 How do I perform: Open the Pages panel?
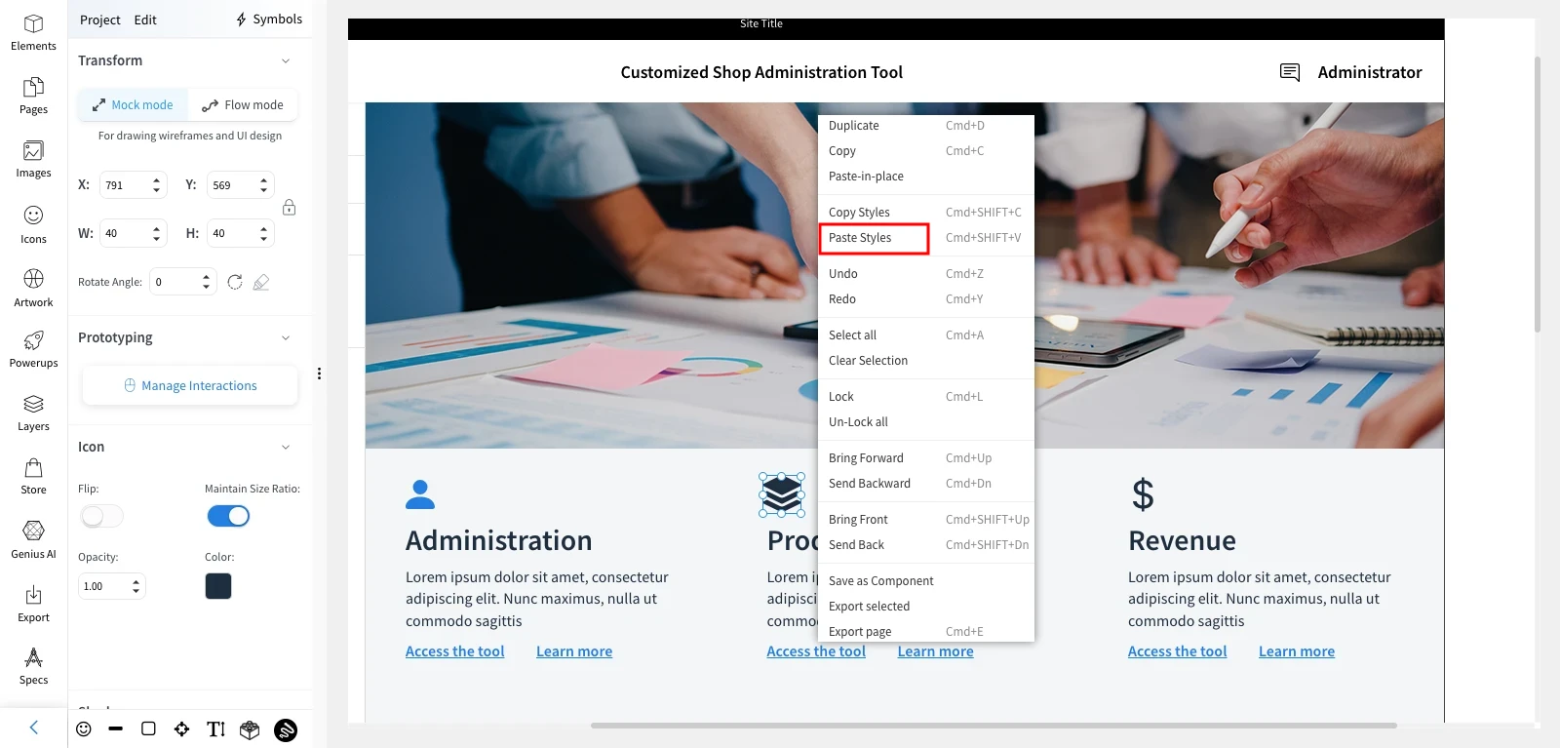[x=33, y=96]
